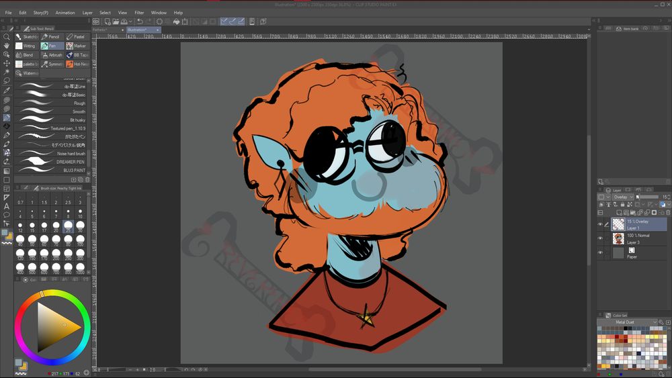Open the File menu
The width and height of the screenshot is (672, 378).
pos(8,12)
